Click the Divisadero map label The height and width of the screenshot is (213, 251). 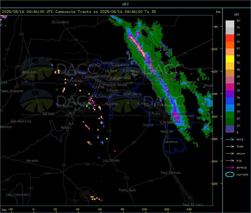pyautogui.click(x=60, y=22)
